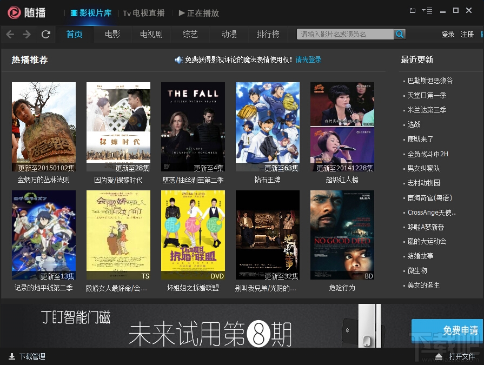The height and width of the screenshot is (365, 484).
Task: Switch to 影视片库 tab
Action: (x=91, y=13)
